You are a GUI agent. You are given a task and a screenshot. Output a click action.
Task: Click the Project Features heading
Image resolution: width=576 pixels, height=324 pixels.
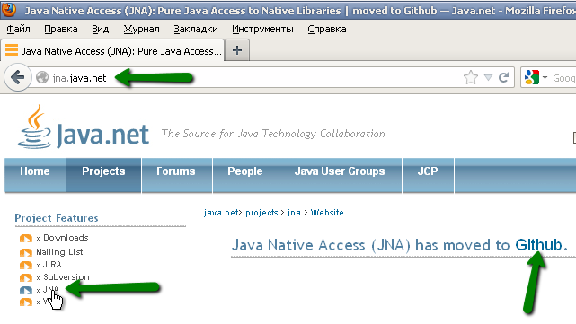click(x=57, y=218)
